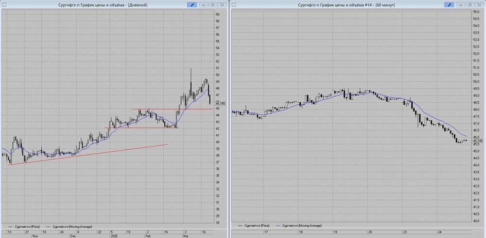Viewport: 486px width, 238px height.
Task: Minimize the Дневной chart window
Action: click(x=204, y=5)
